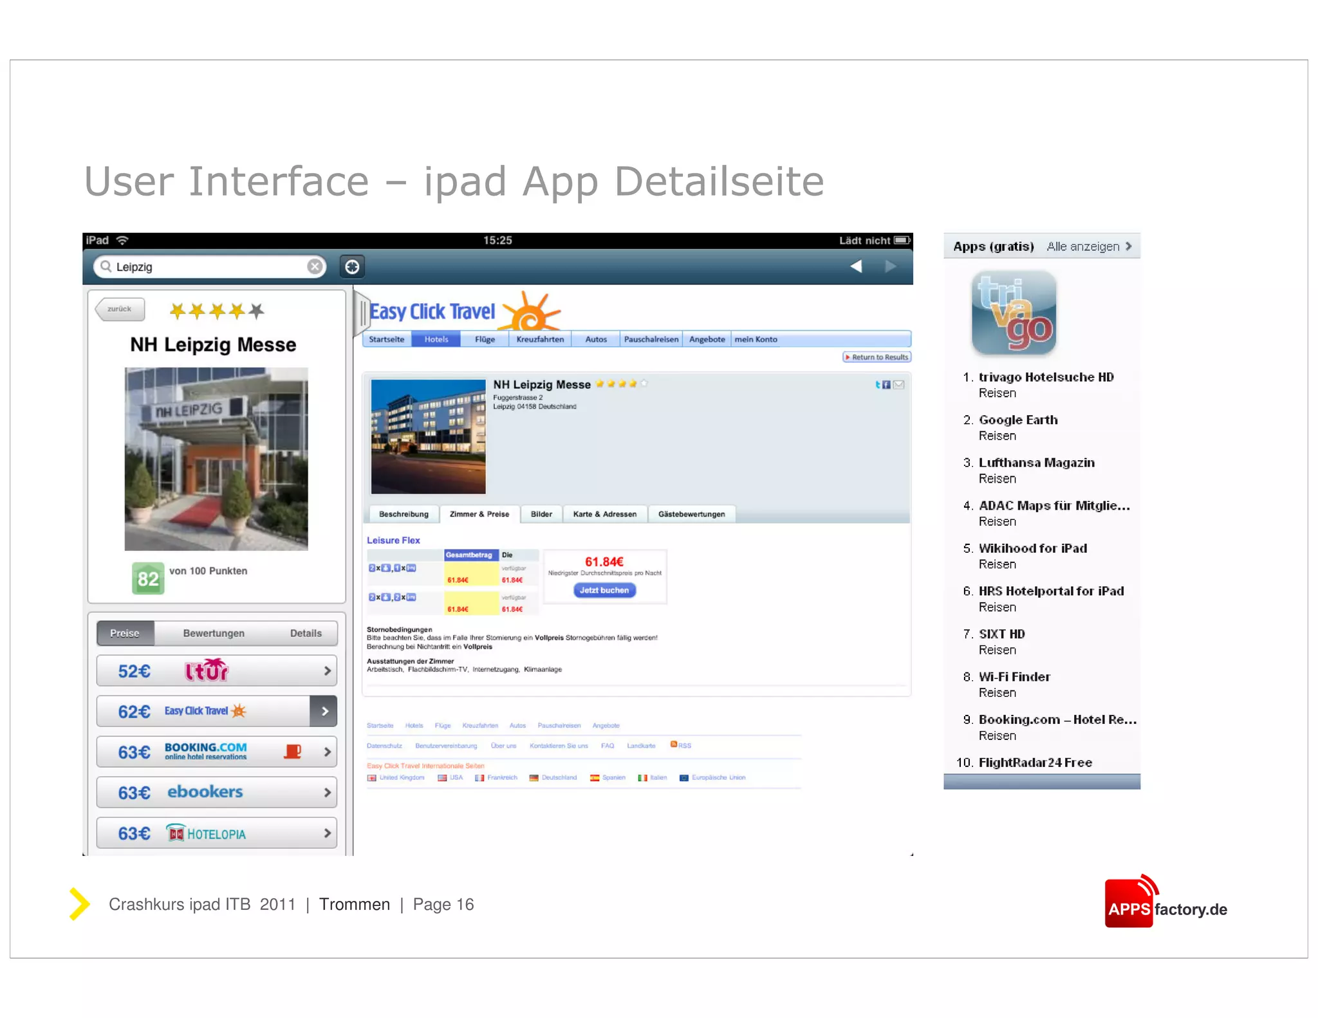Click the Leisure Flex room heading

pos(393,541)
